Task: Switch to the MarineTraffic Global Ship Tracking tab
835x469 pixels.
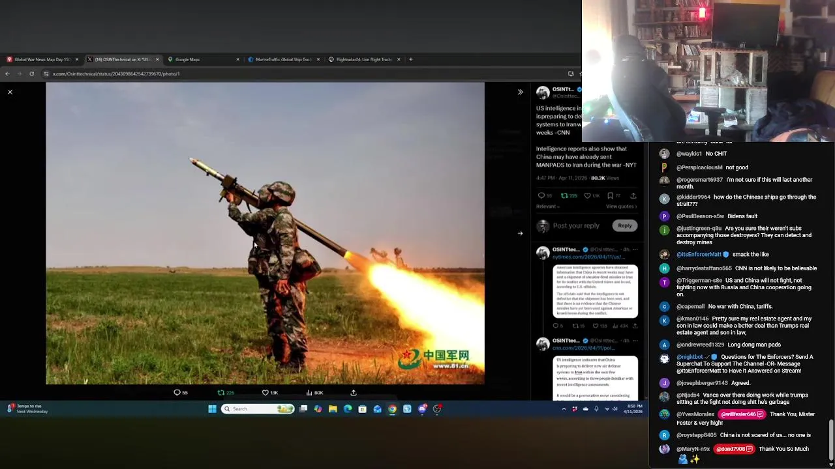Action: click(x=283, y=59)
